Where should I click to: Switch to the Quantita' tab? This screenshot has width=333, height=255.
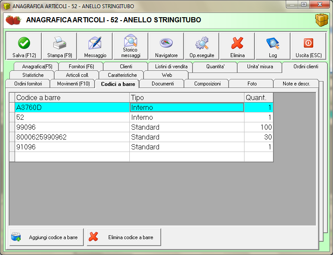pyautogui.click(x=215, y=67)
